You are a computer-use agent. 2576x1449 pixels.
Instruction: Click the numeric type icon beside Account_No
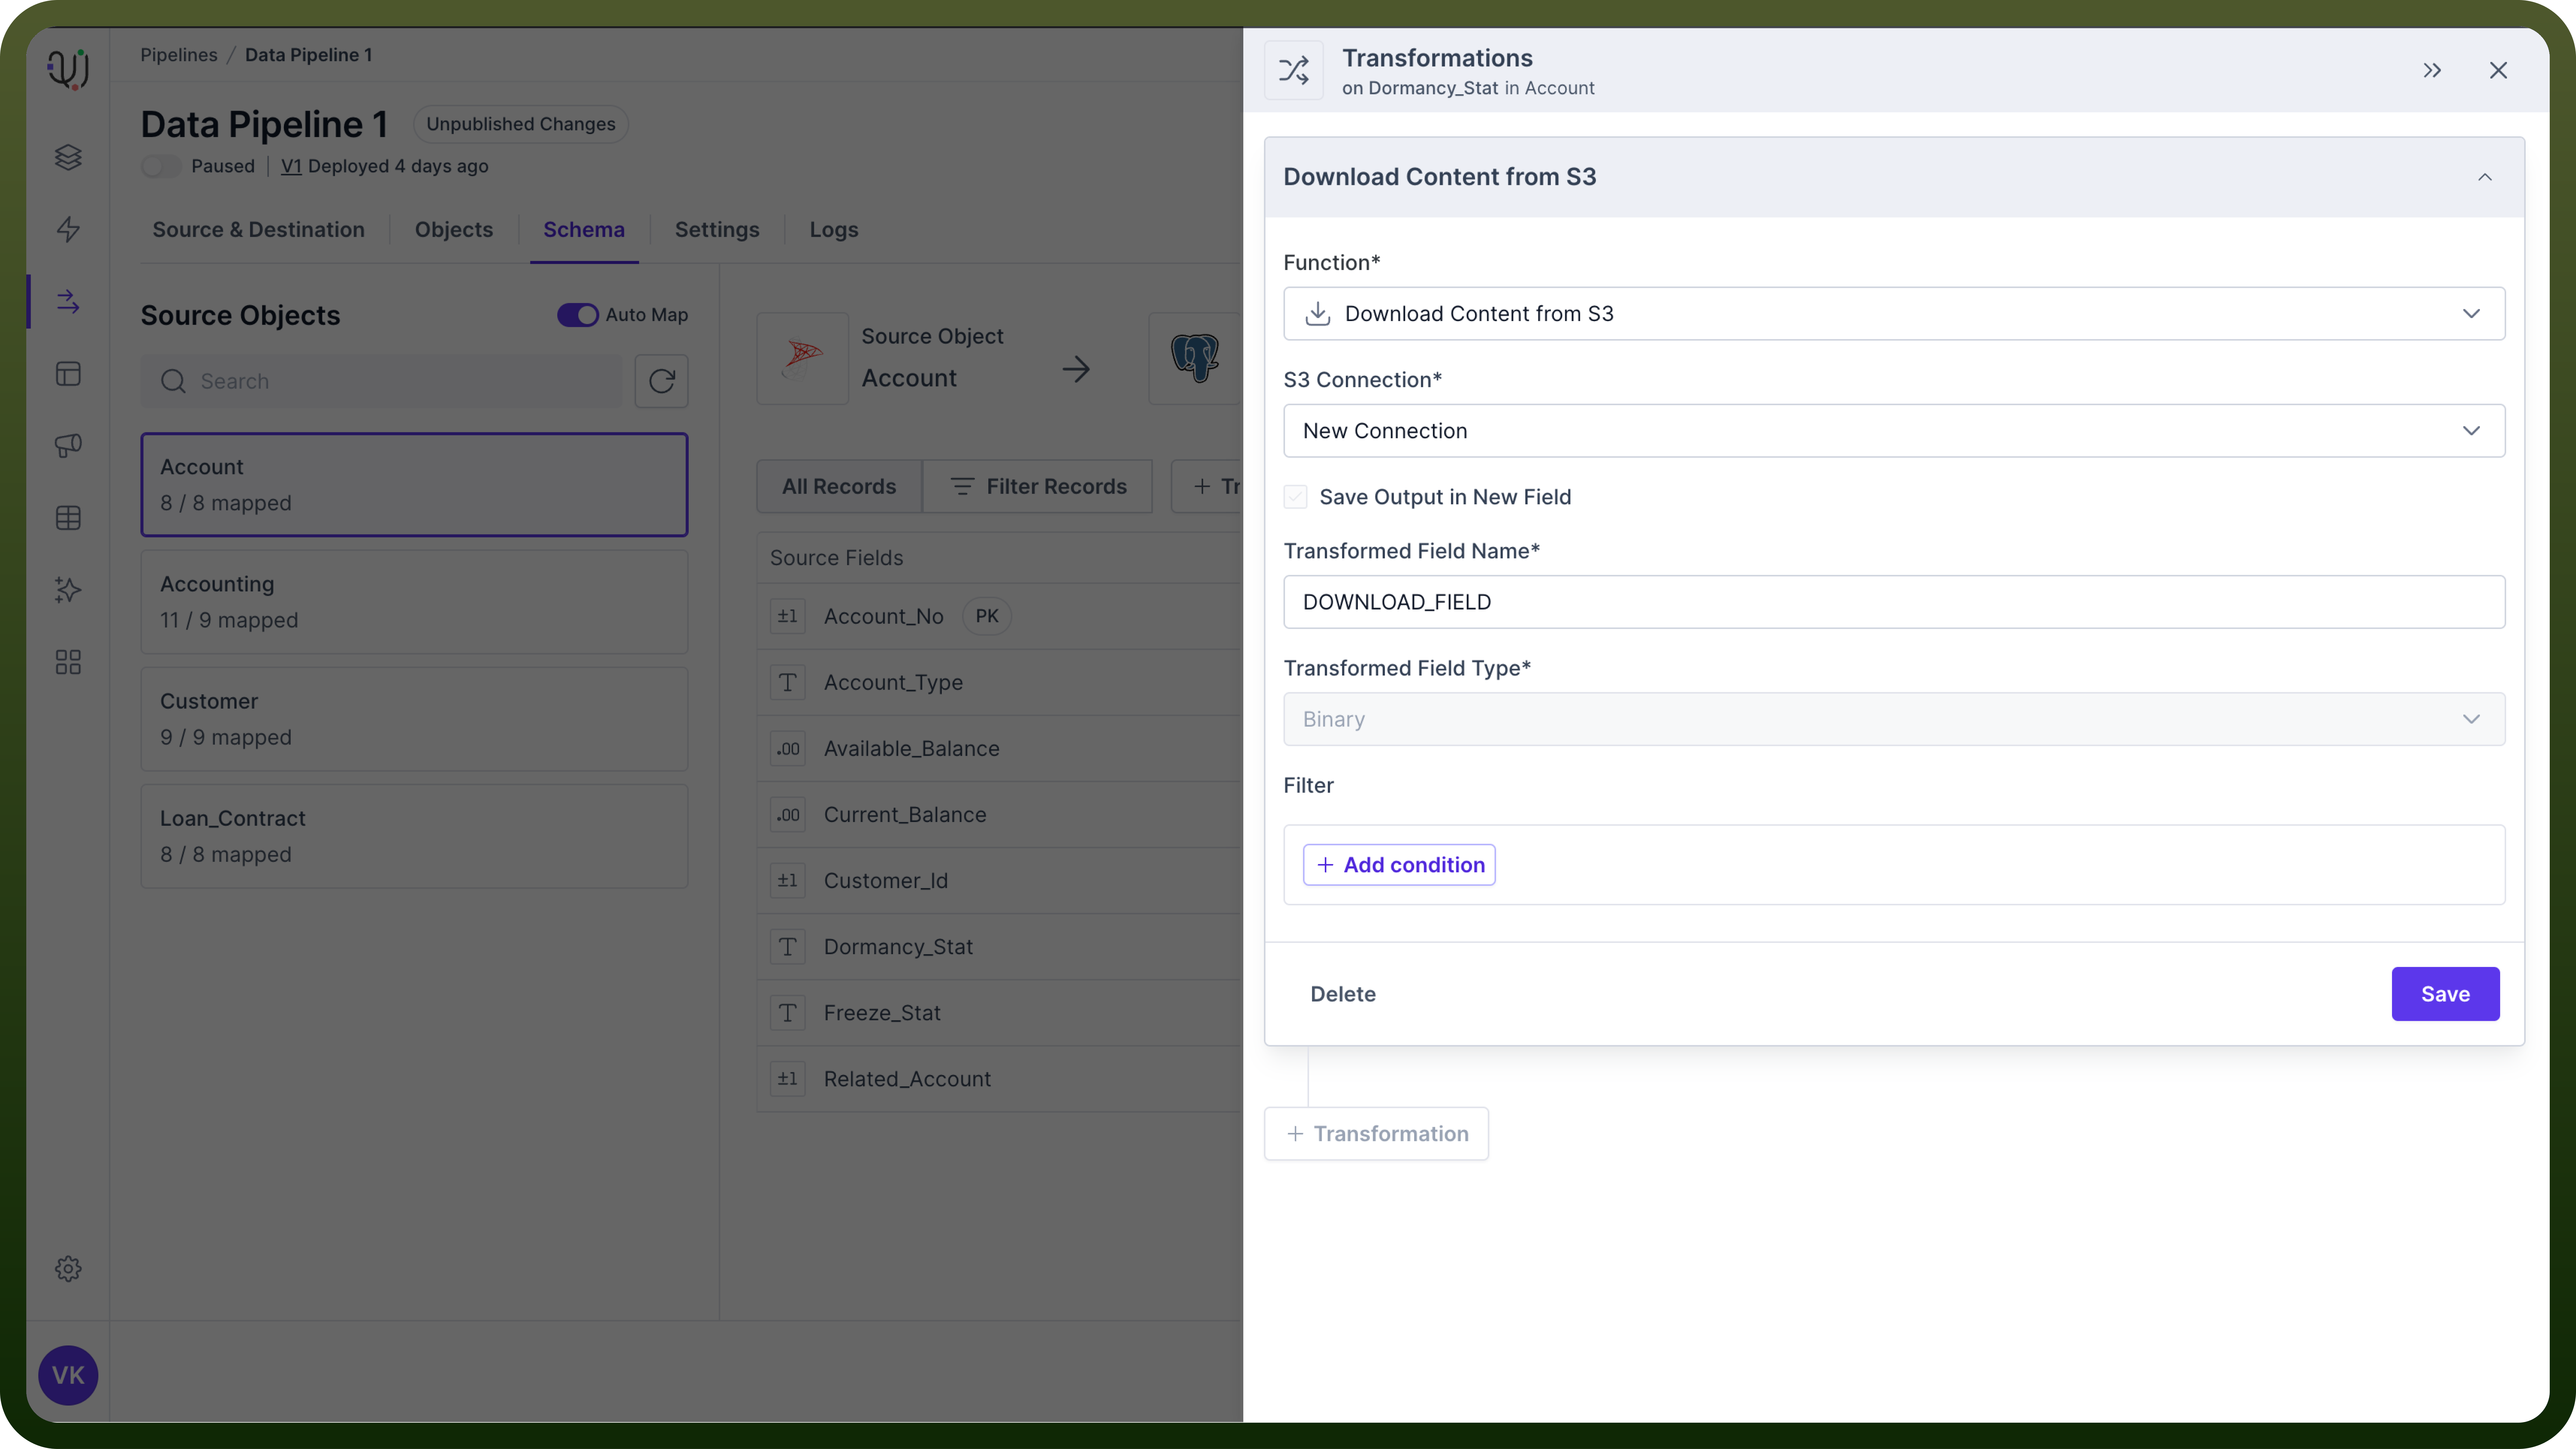[788, 616]
